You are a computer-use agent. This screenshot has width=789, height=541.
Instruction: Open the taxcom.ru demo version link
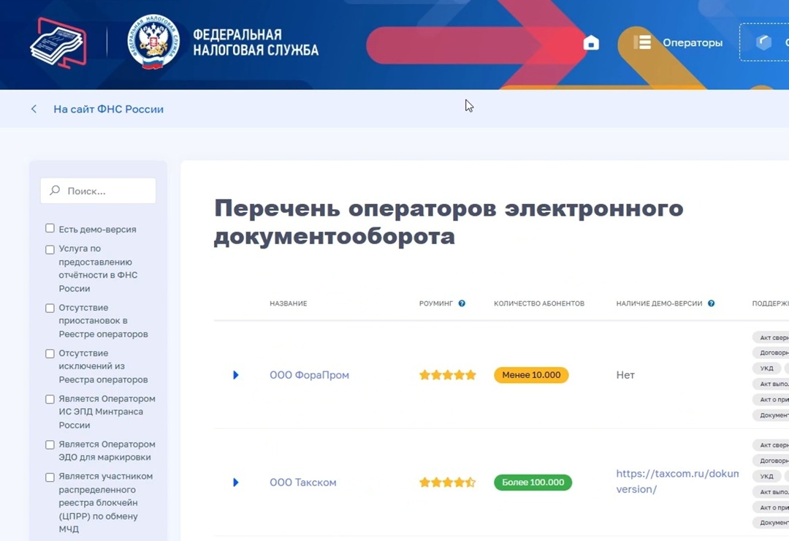[x=677, y=481]
